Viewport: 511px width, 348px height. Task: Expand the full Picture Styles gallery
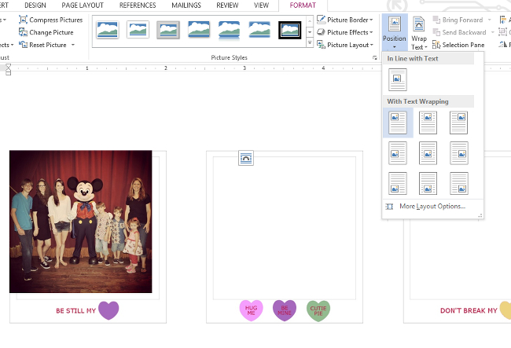click(x=310, y=42)
